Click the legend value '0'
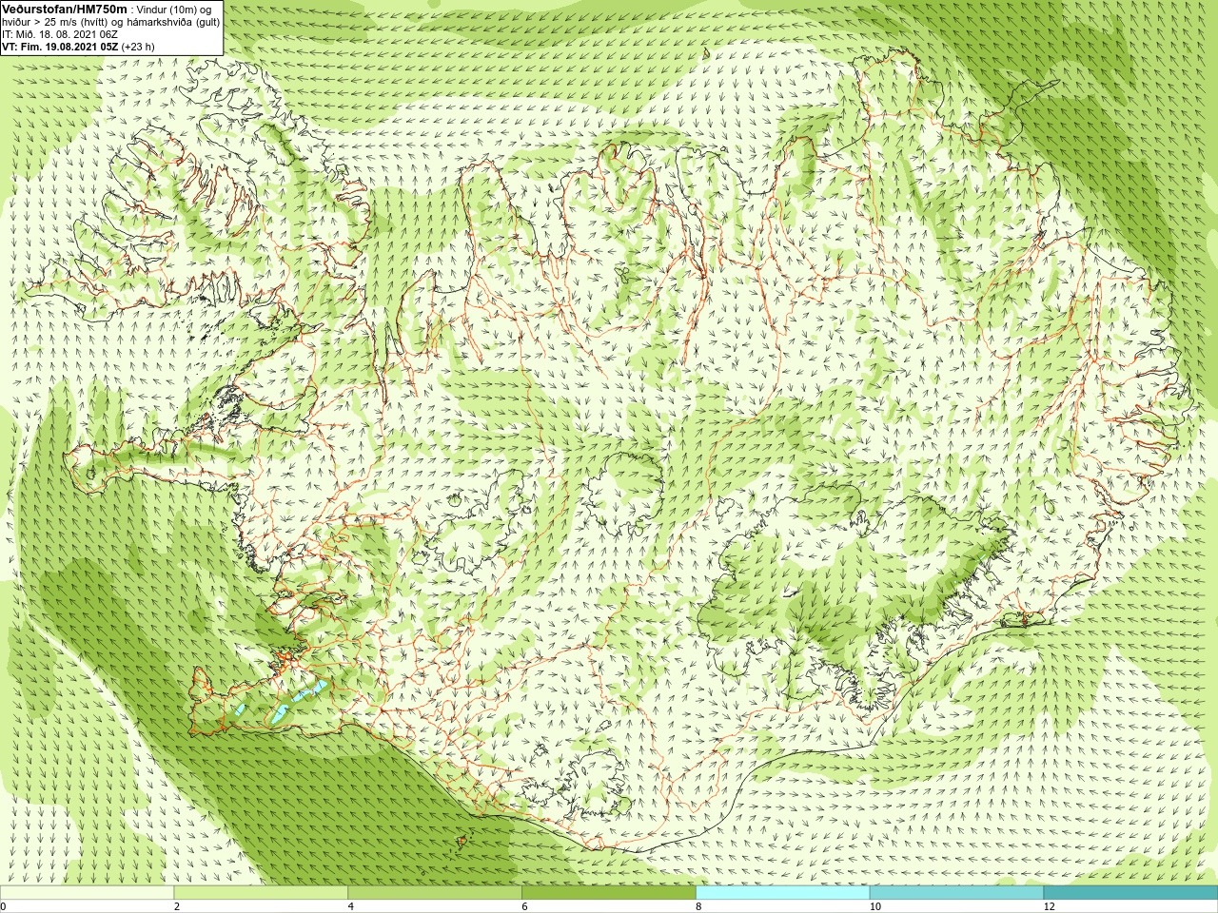1218x913 pixels. click(x=4, y=907)
